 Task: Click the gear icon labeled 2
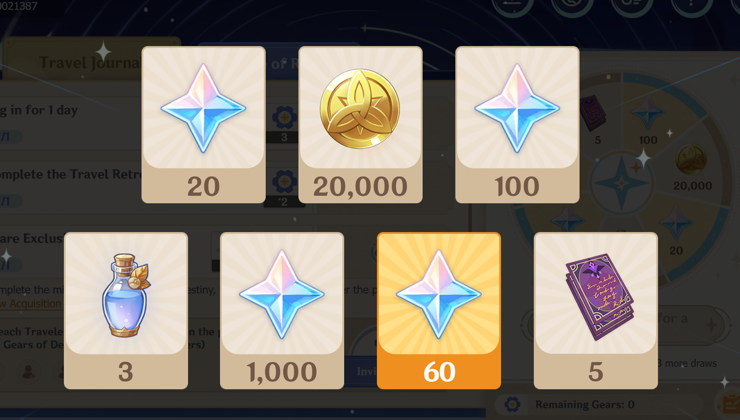coord(284,182)
